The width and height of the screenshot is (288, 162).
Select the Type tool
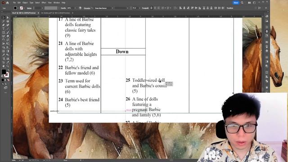point(3,29)
